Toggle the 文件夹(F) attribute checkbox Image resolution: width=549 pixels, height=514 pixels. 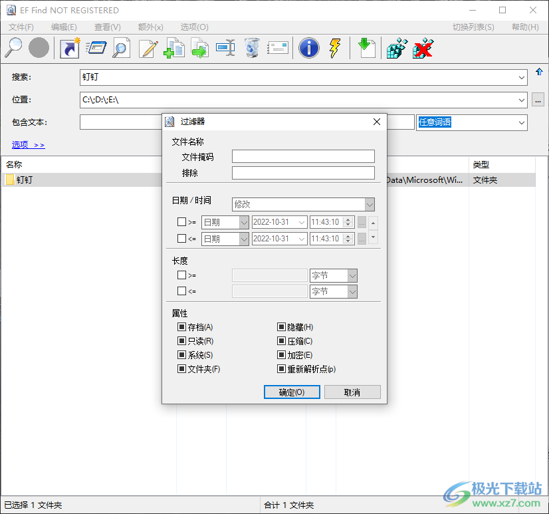click(181, 368)
